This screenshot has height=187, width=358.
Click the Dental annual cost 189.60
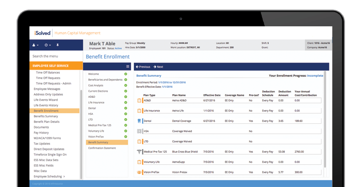(x=299, y=121)
